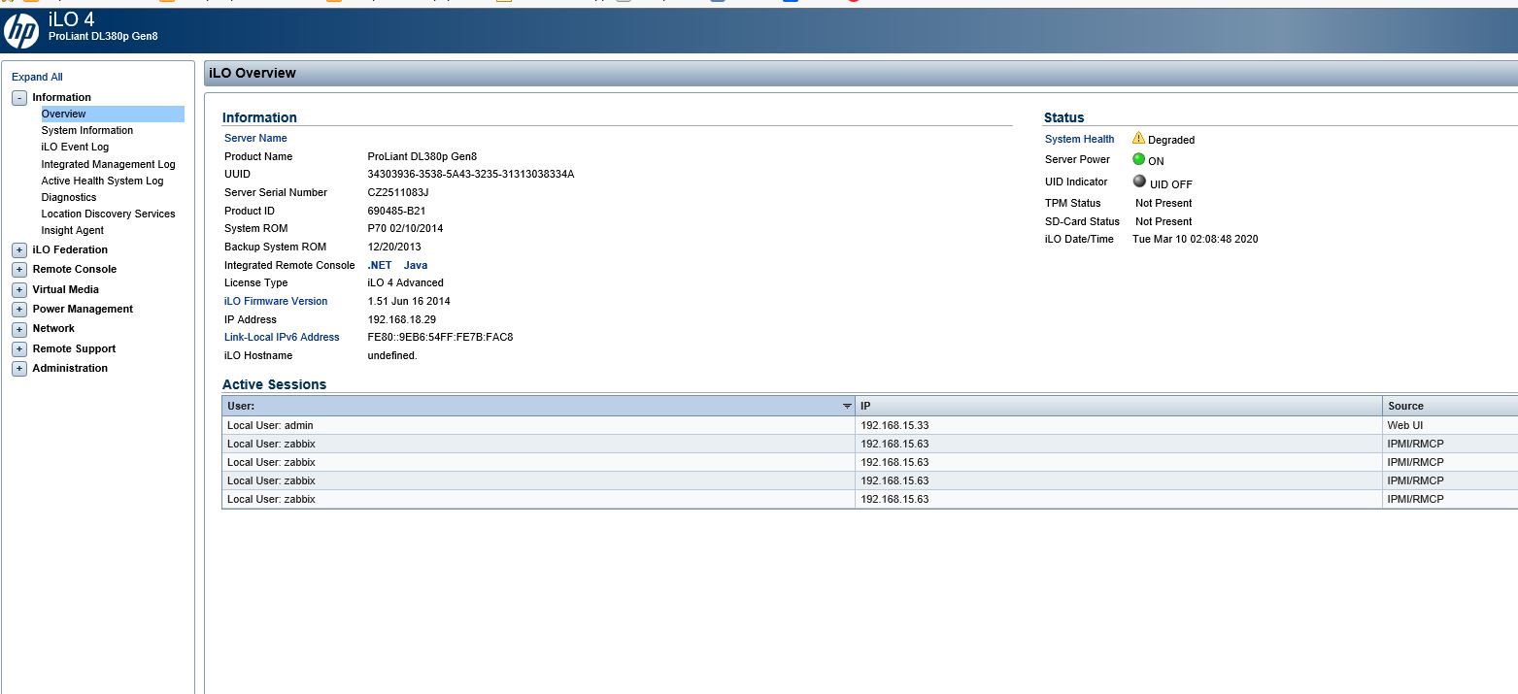
Task: Click Expand All link
Action: click(37, 77)
